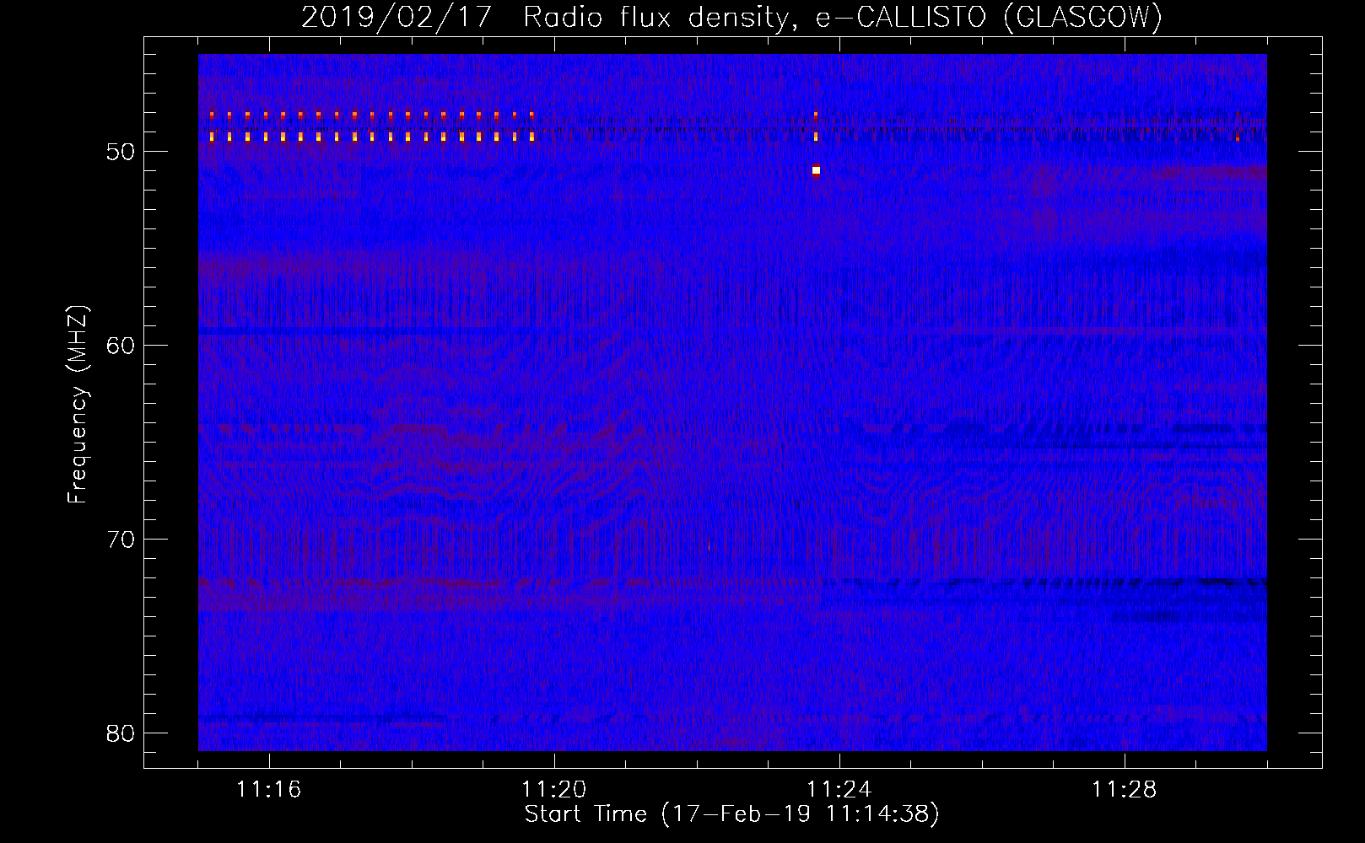Click the bright white burst near 51 MHz
Viewport: 1365px width, 843px height.
(816, 170)
